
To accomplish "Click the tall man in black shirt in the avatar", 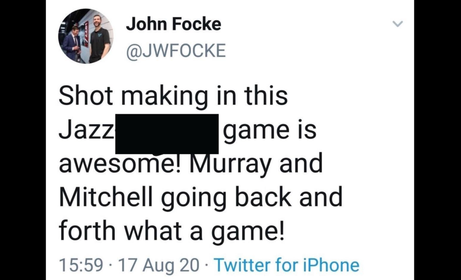I will pyautogui.click(x=99, y=38).
